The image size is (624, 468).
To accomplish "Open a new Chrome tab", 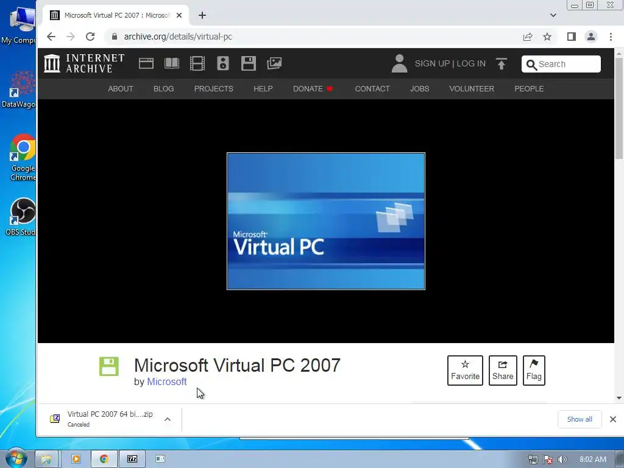I will [x=202, y=15].
